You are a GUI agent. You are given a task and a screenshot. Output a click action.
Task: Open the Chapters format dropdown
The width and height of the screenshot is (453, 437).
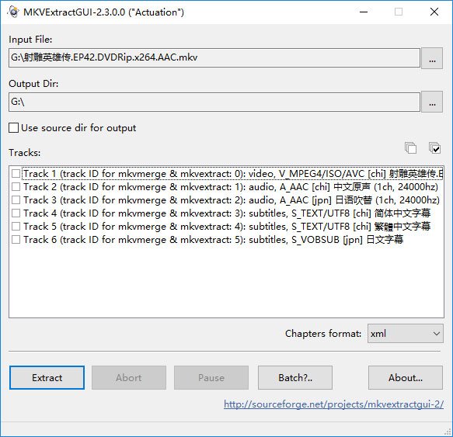coord(406,334)
